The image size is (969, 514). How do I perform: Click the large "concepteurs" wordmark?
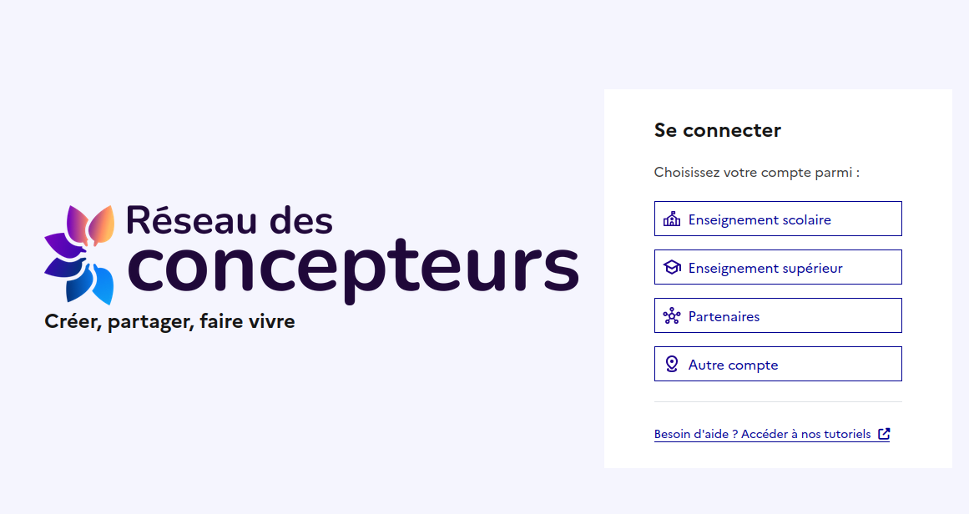click(x=353, y=269)
